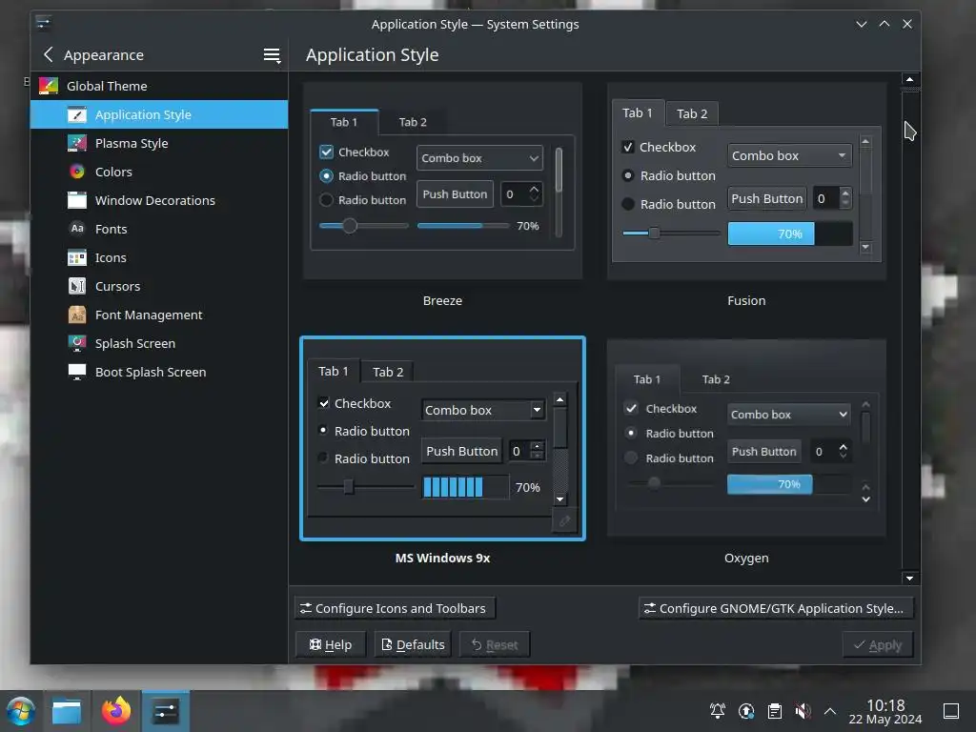Click the spinbox arrows in MS Windows 9x preview
Screen dimensions: 976x732
point(538,451)
